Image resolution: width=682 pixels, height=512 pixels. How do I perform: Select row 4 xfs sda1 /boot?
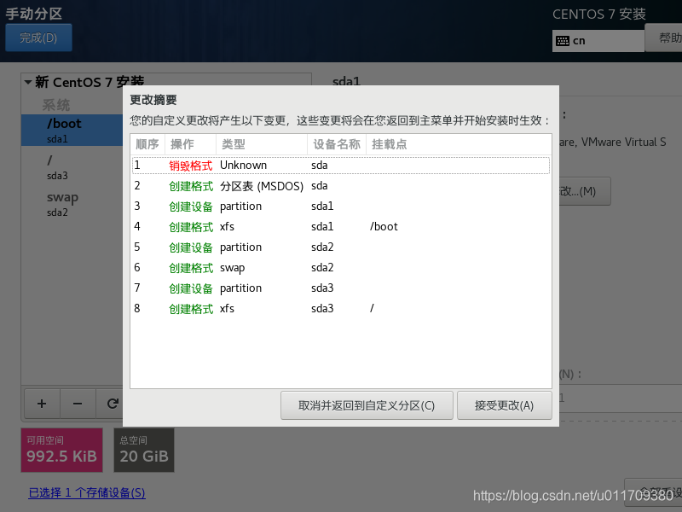341,227
